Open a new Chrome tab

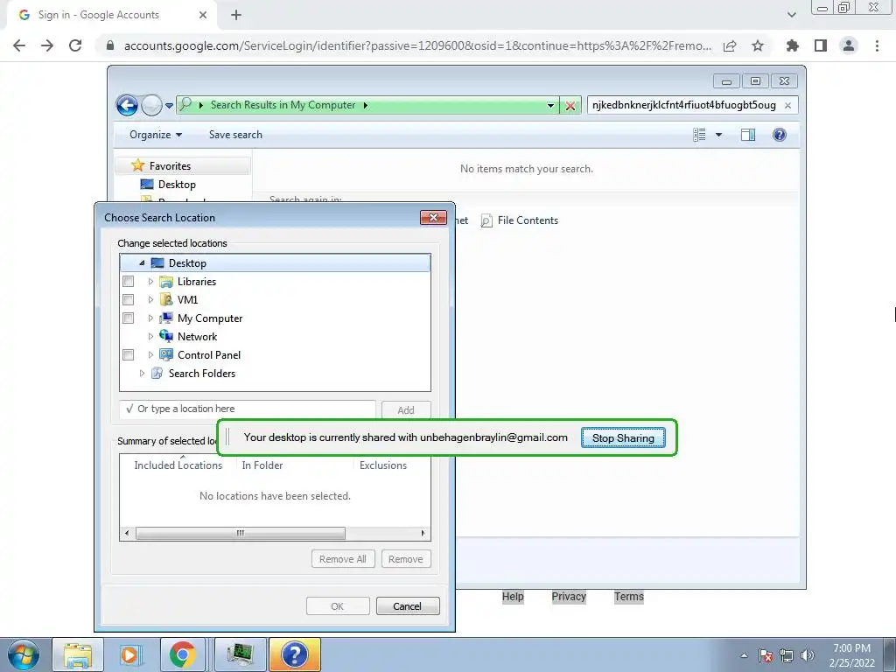(236, 15)
